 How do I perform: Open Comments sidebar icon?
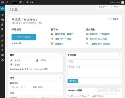(x=2, y=29)
